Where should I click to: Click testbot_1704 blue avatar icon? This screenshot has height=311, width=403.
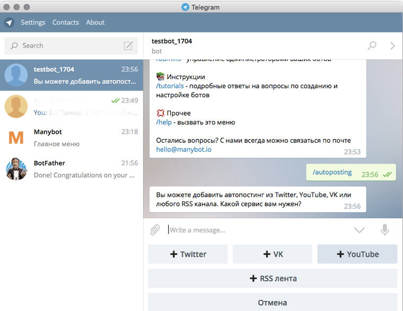(x=16, y=75)
